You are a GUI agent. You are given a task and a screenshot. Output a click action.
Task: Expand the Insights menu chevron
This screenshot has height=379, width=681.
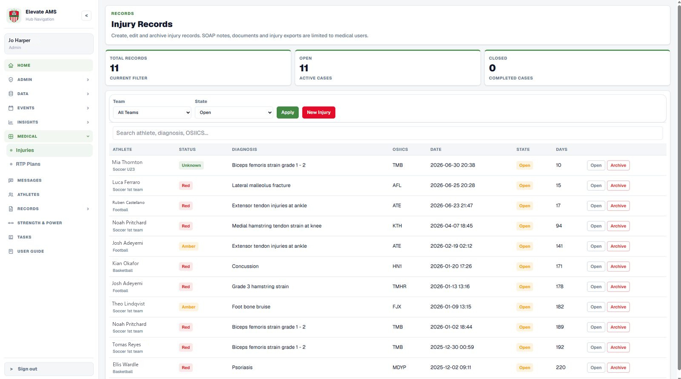[88, 122]
